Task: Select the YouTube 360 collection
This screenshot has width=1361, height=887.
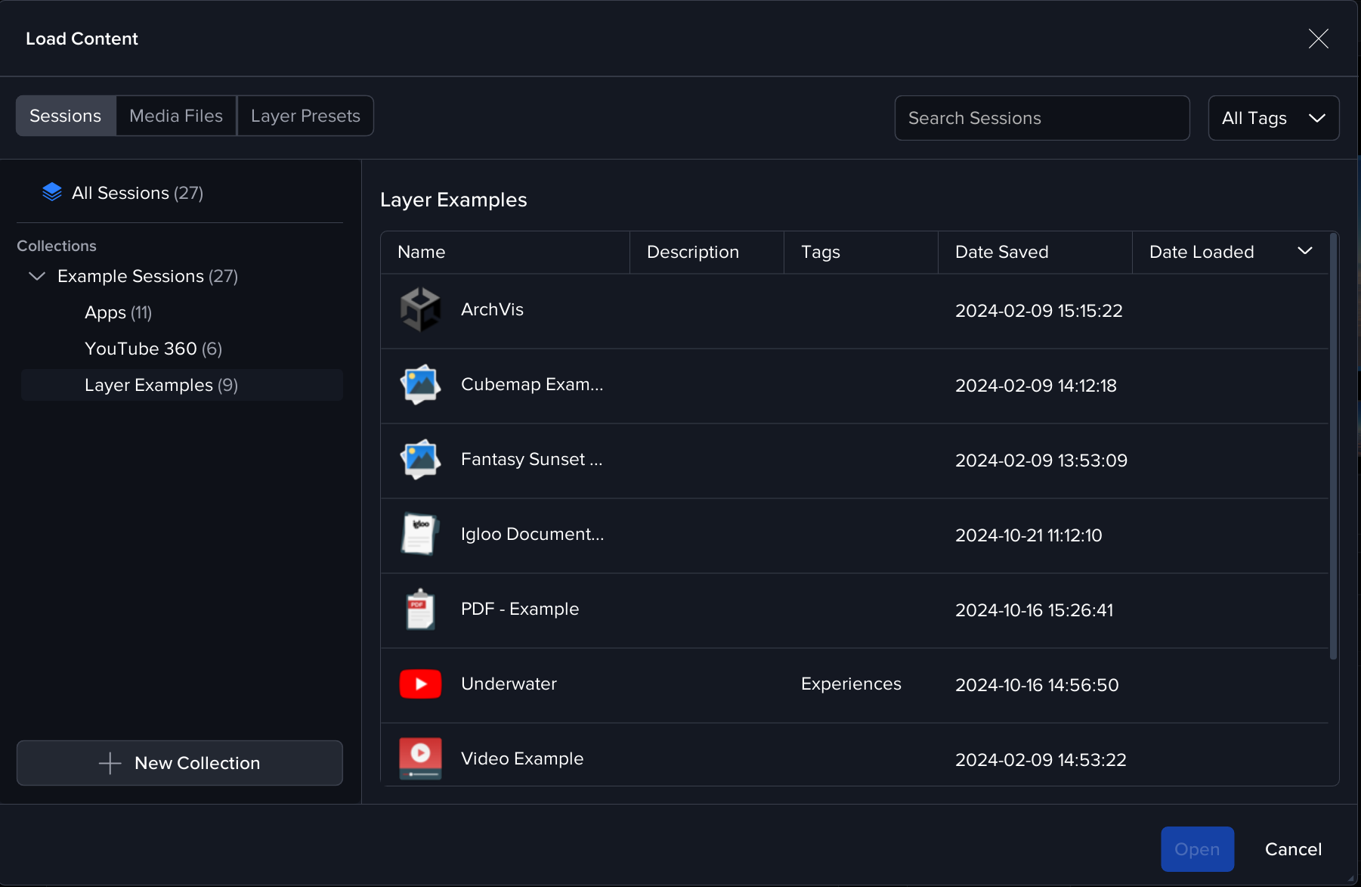Action: tap(153, 349)
